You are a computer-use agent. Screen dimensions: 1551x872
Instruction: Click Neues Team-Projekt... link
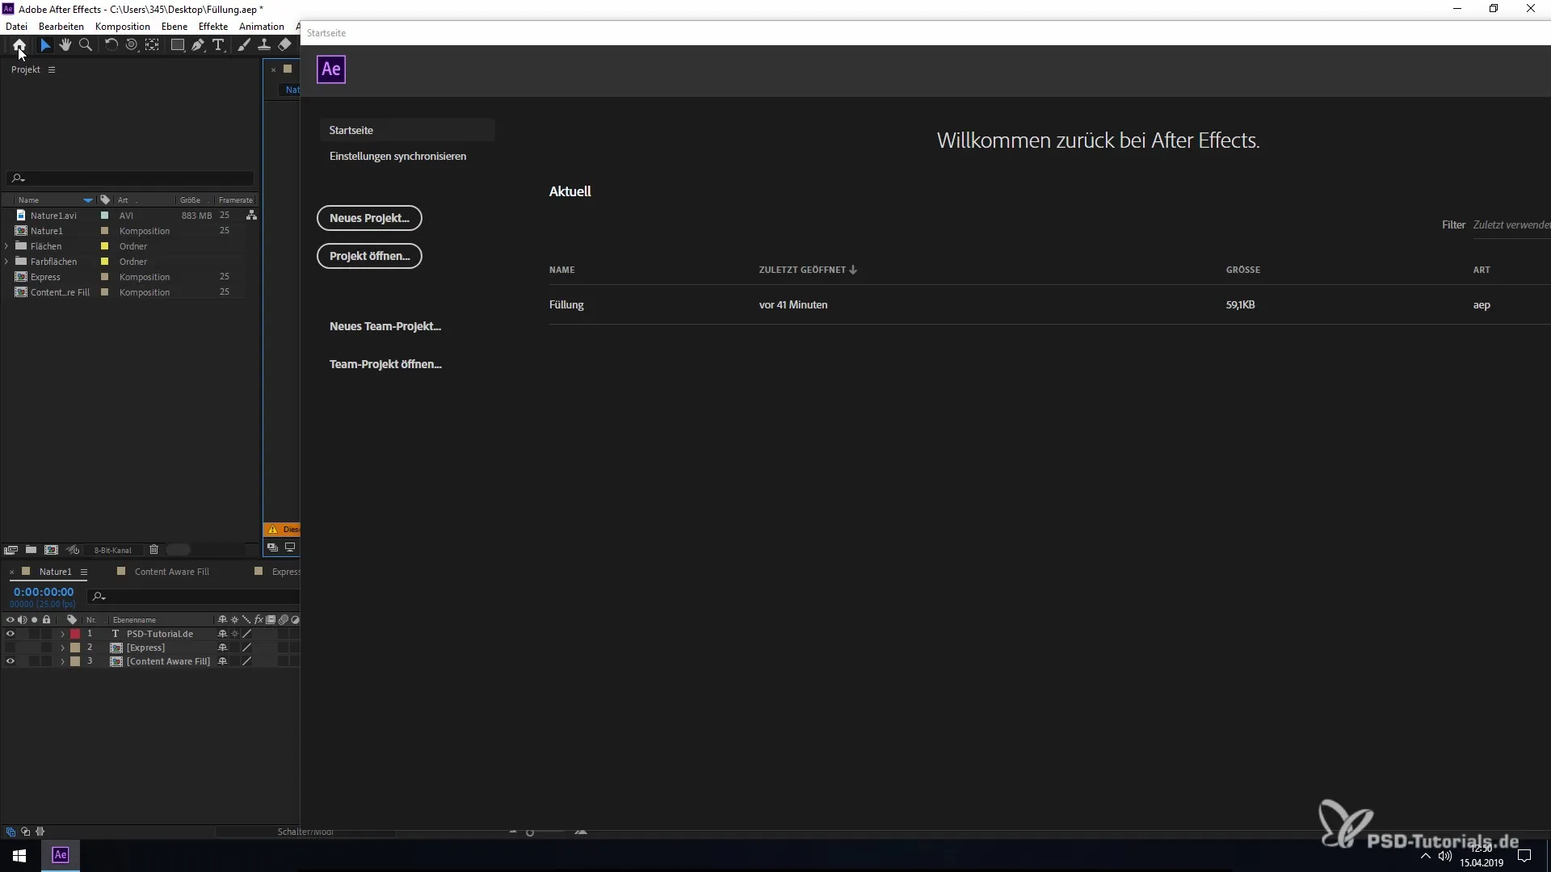point(385,327)
